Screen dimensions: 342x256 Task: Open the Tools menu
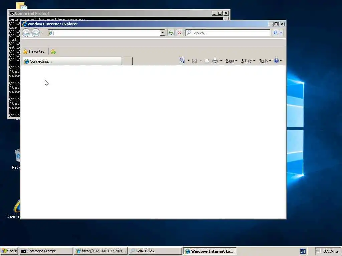pyautogui.click(x=265, y=61)
